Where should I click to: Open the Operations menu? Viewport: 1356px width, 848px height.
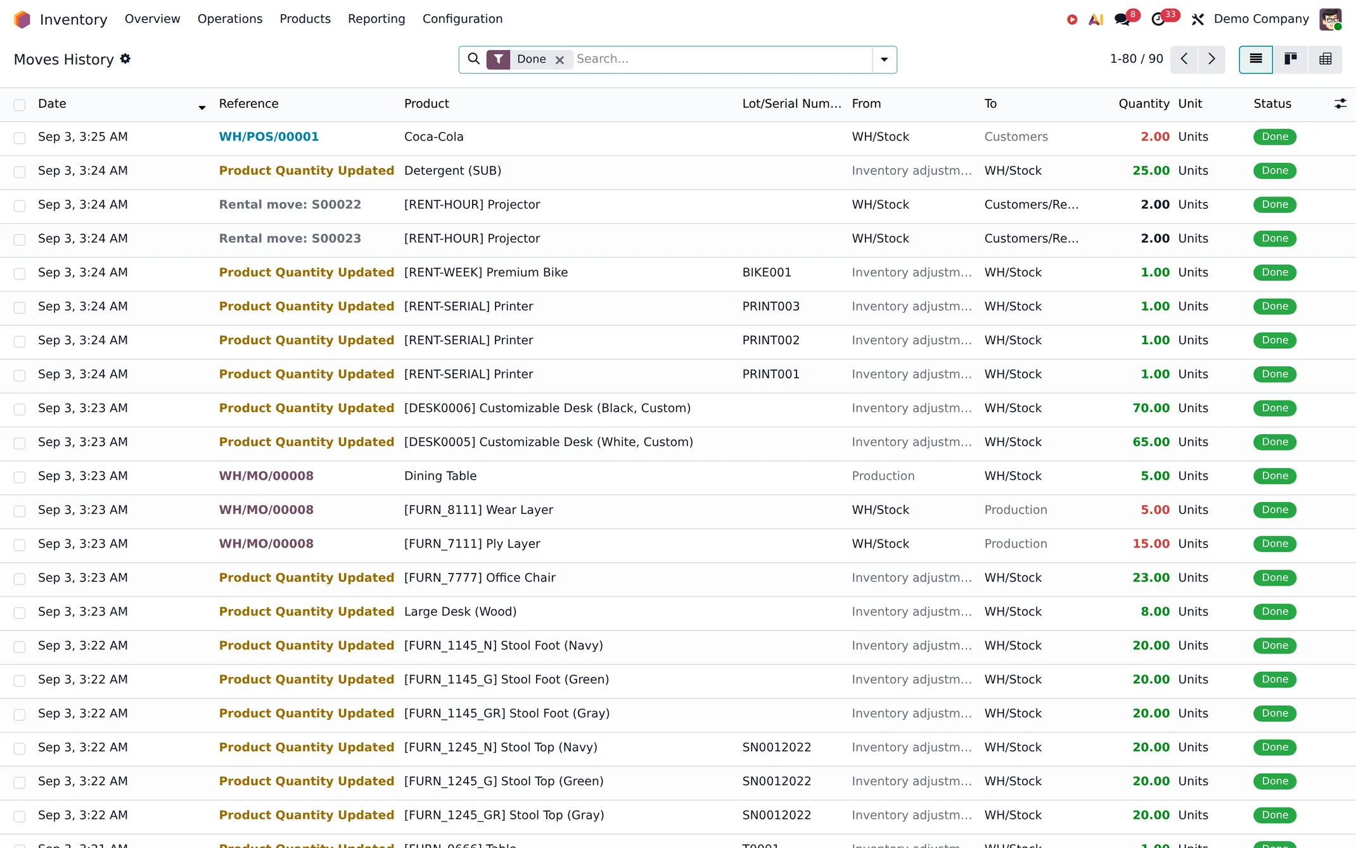click(230, 19)
